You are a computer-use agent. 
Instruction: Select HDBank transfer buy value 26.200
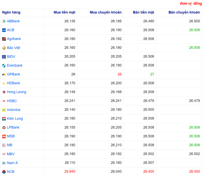click(x=116, y=83)
